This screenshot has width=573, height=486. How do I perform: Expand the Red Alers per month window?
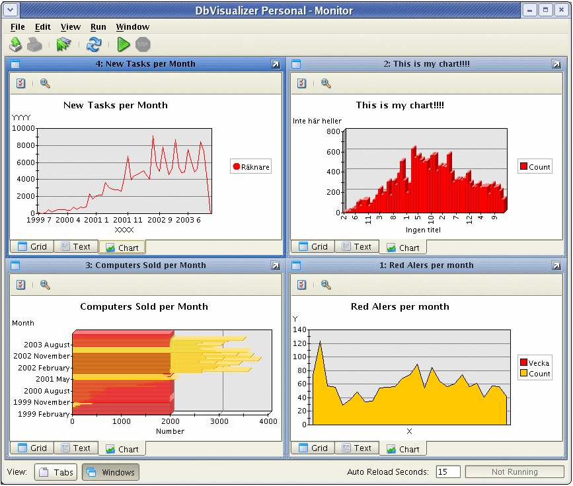coord(556,265)
